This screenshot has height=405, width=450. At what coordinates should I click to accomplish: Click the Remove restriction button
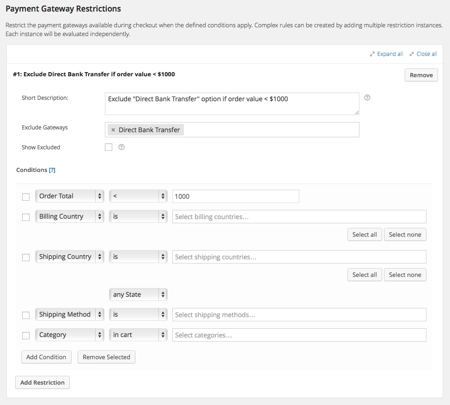(x=421, y=75)
